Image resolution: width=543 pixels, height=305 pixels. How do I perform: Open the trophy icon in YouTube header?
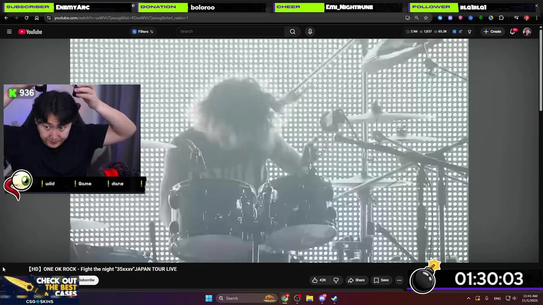coord(470,31)
